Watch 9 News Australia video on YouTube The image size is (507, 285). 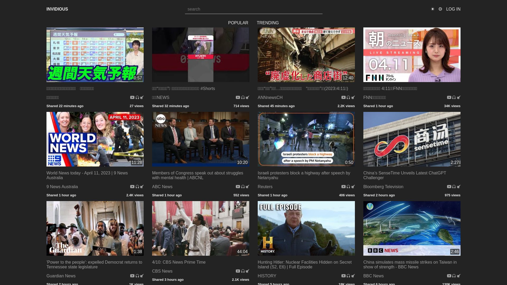(x=132, y=187)
